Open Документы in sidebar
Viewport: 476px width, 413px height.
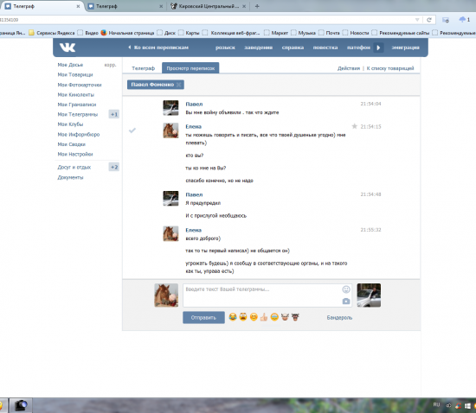tap(70, 178)
